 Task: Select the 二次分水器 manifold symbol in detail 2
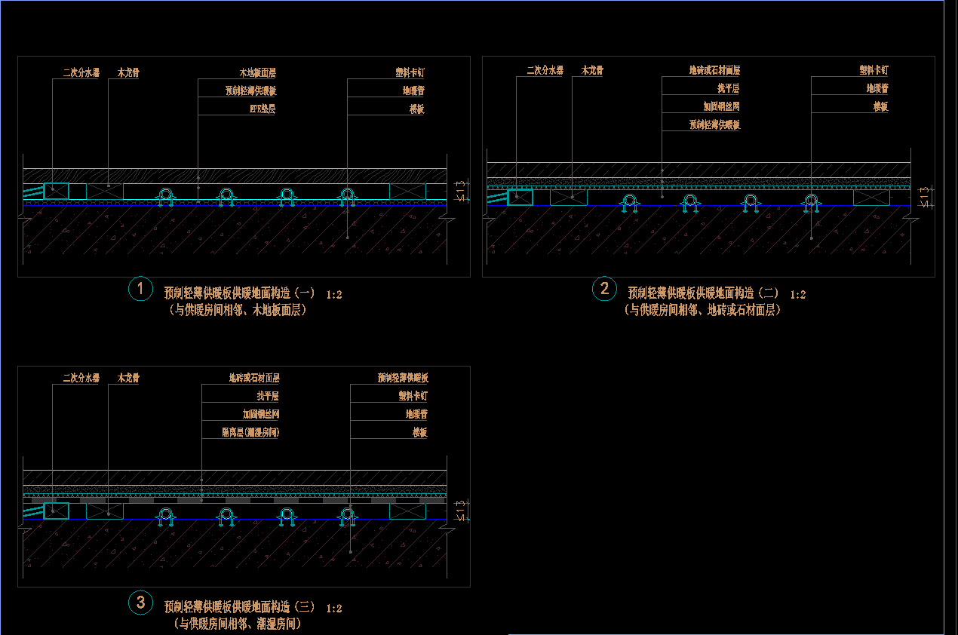tap(518, 198)
